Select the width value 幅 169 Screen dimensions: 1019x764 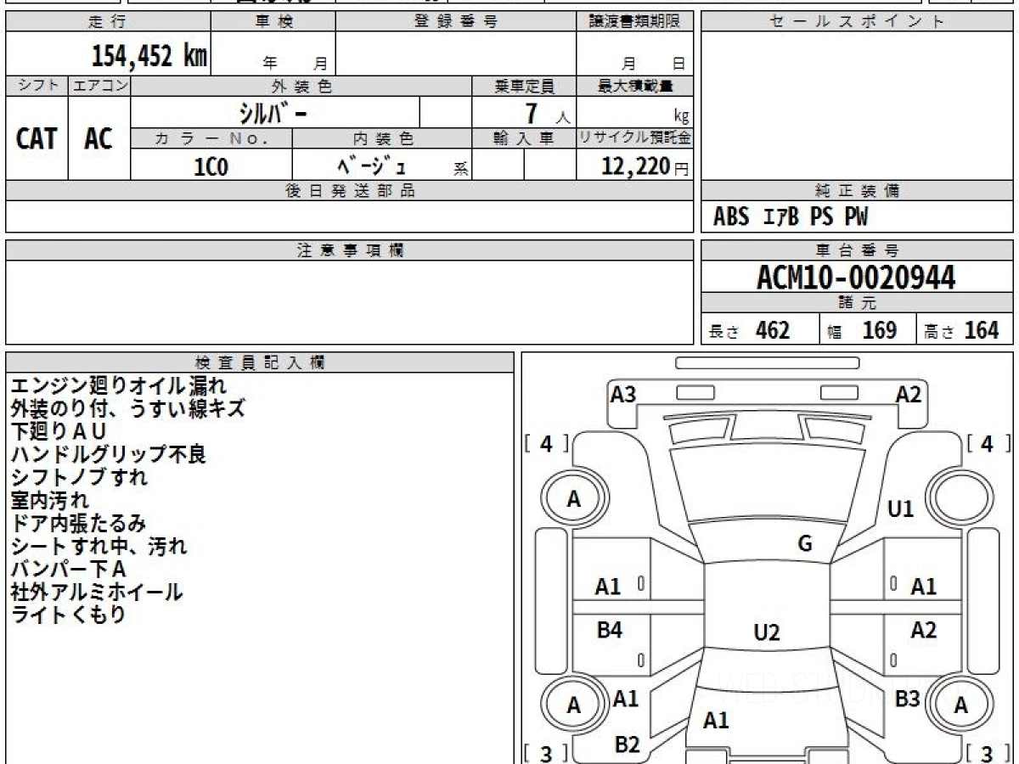[863, 330]
